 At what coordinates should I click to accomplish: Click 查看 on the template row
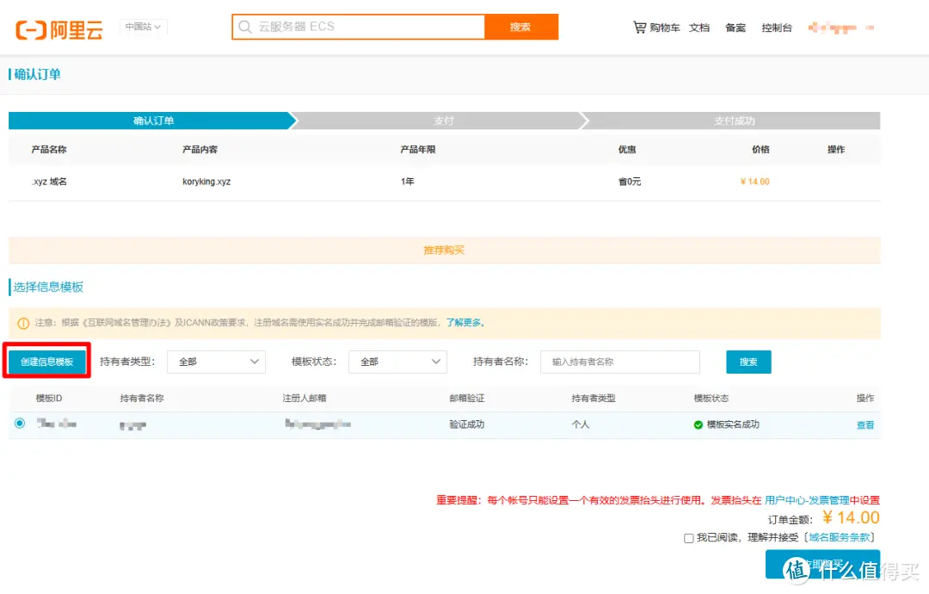click(x=864, y=424)
